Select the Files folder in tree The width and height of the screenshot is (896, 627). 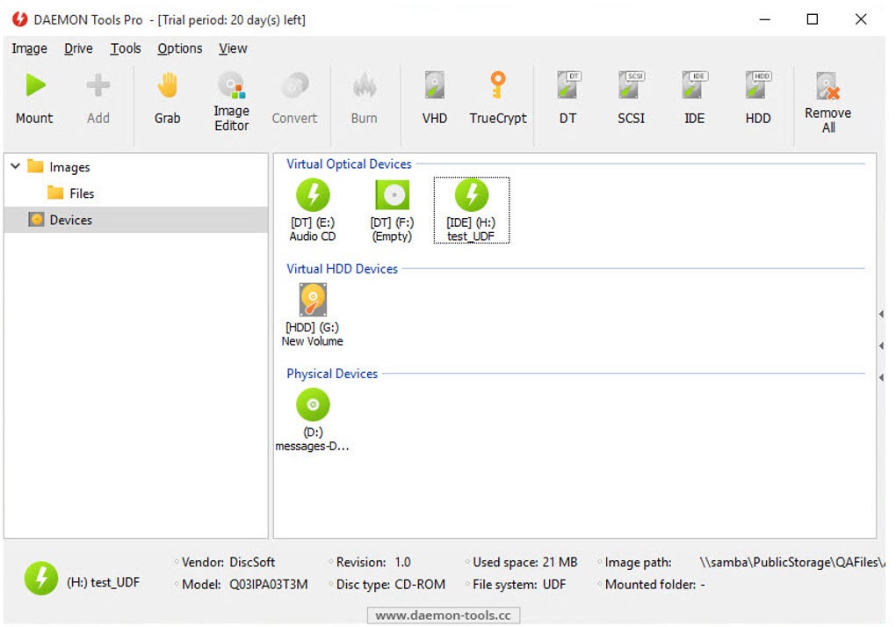pos(71,193)
